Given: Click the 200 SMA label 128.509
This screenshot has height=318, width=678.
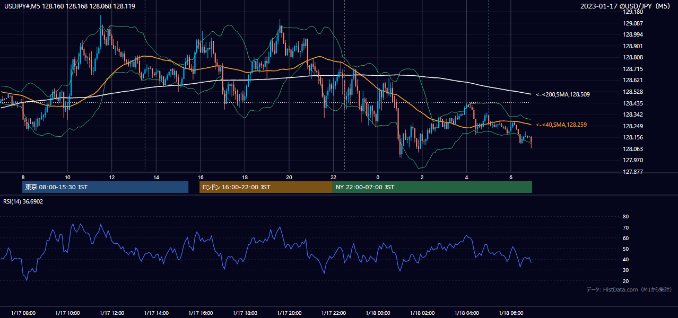Looking at the screenshot, I should (563, 94).
